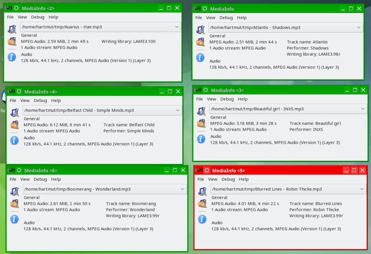This screenshot has height=254, width=371.
Task: Toggle the pin circle icon in MediaInfo <5> title bar
Action: [x=207, y=170]
